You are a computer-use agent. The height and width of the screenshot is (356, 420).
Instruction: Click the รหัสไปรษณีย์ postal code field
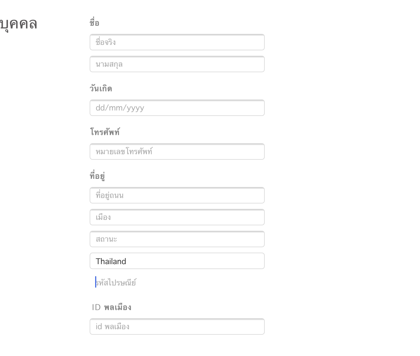coord(177,282)
